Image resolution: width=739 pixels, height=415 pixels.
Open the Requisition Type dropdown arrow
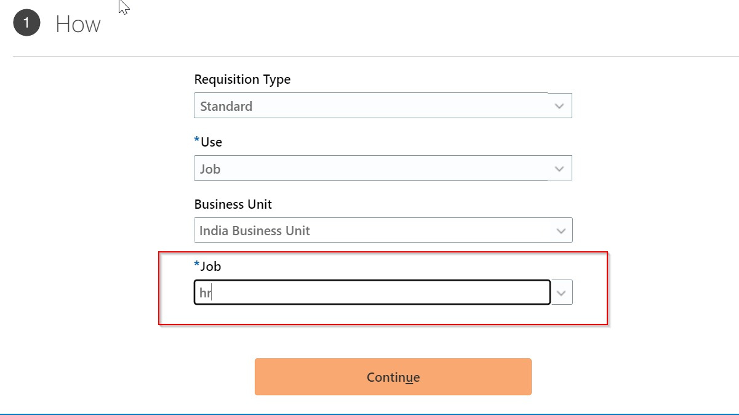coord(559,105)
